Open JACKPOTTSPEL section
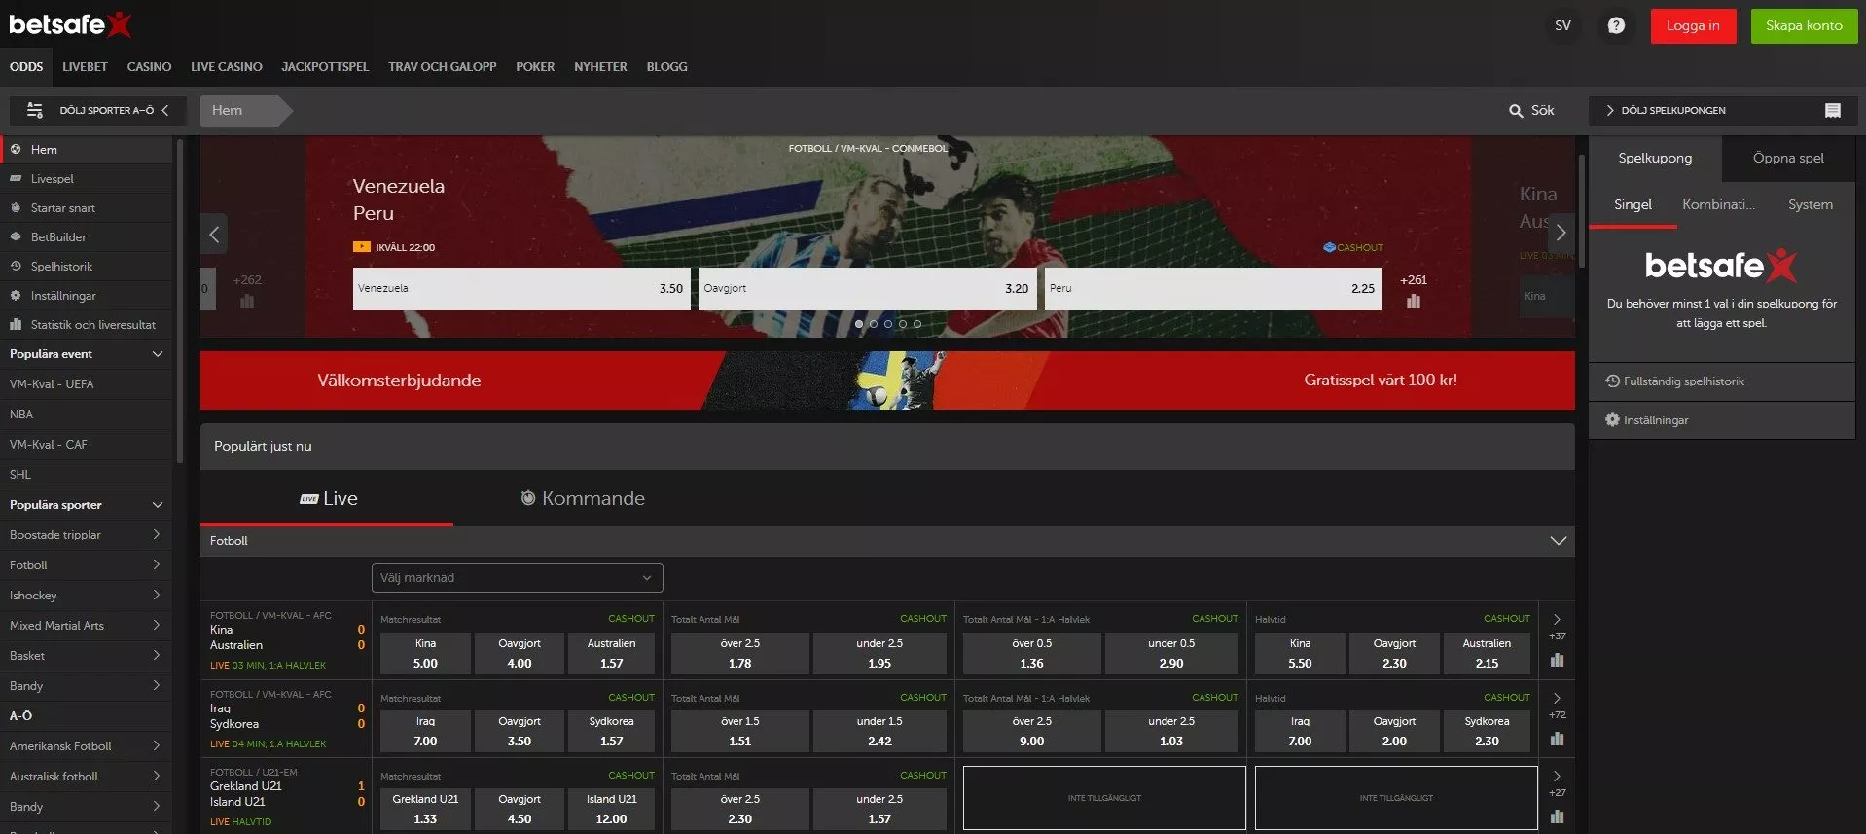This screenshot has width=1866, height=834. [325, 67]
